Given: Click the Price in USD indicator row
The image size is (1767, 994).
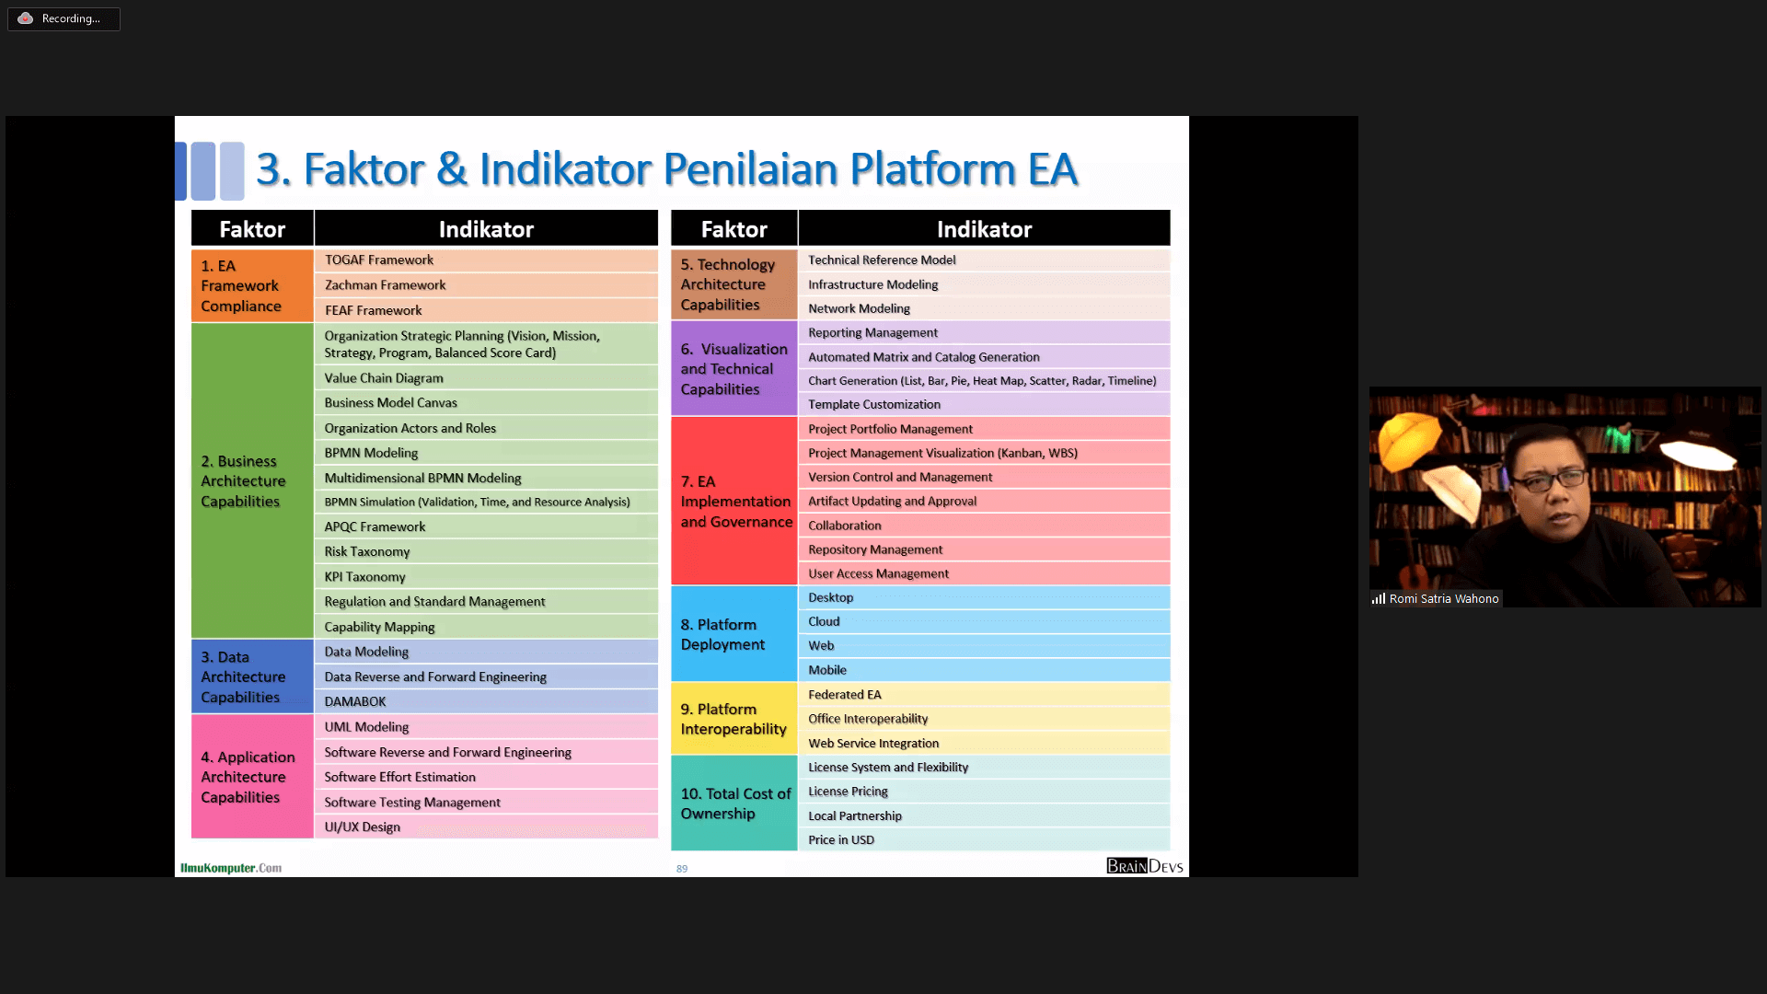Looking at the screenshot, I should (x=983, y=839).
